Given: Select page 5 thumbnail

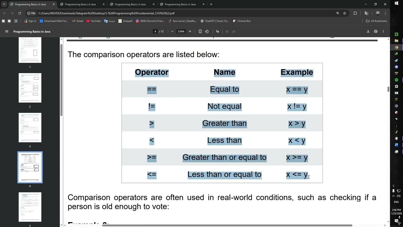Looking at the screenshot, I should click(x=30, y=207).
